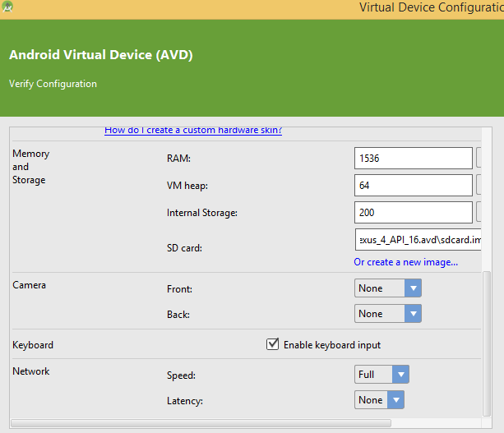Click the 'Enable keyboard input' label text

point(332,345)
